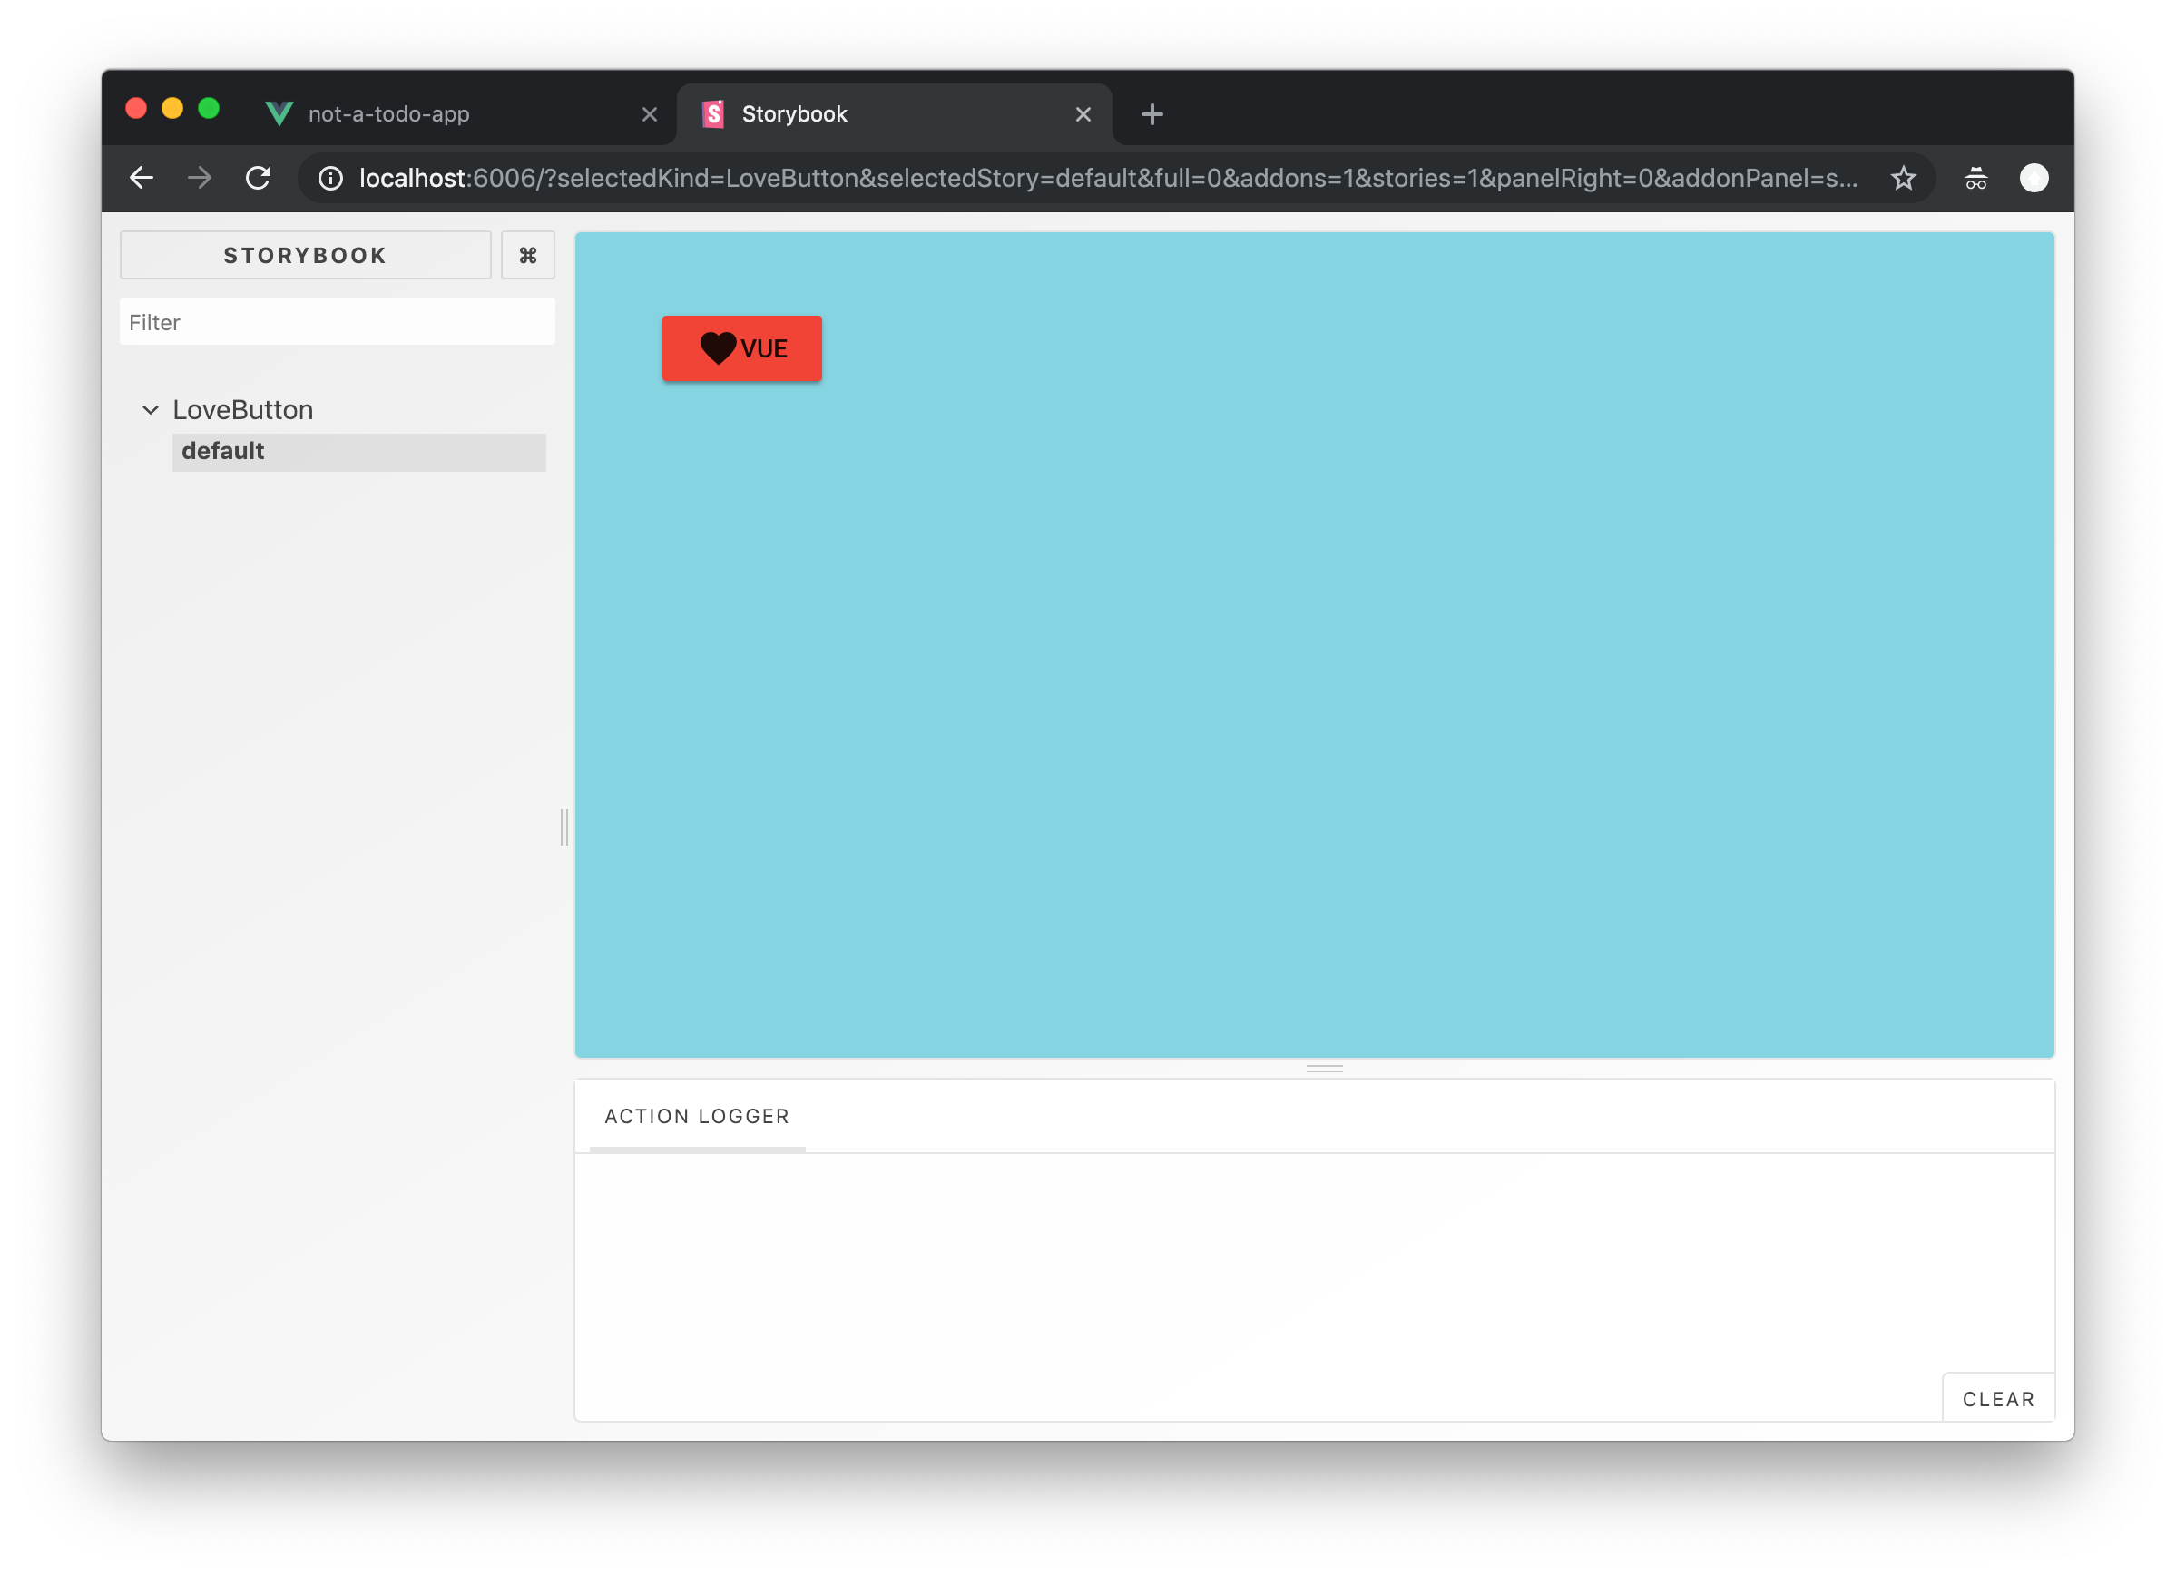Focus the Filter search field
Image resolution: width=2176 pixels, height=1575 pixels.
337,321
